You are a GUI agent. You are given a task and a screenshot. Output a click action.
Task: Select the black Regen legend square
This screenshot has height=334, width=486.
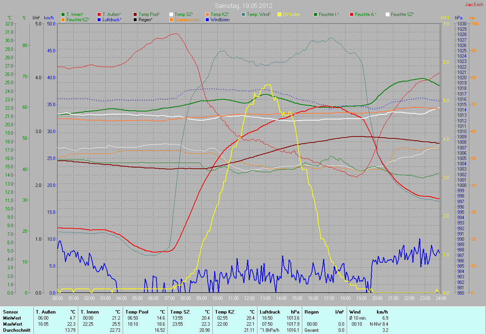pos(136,19)
